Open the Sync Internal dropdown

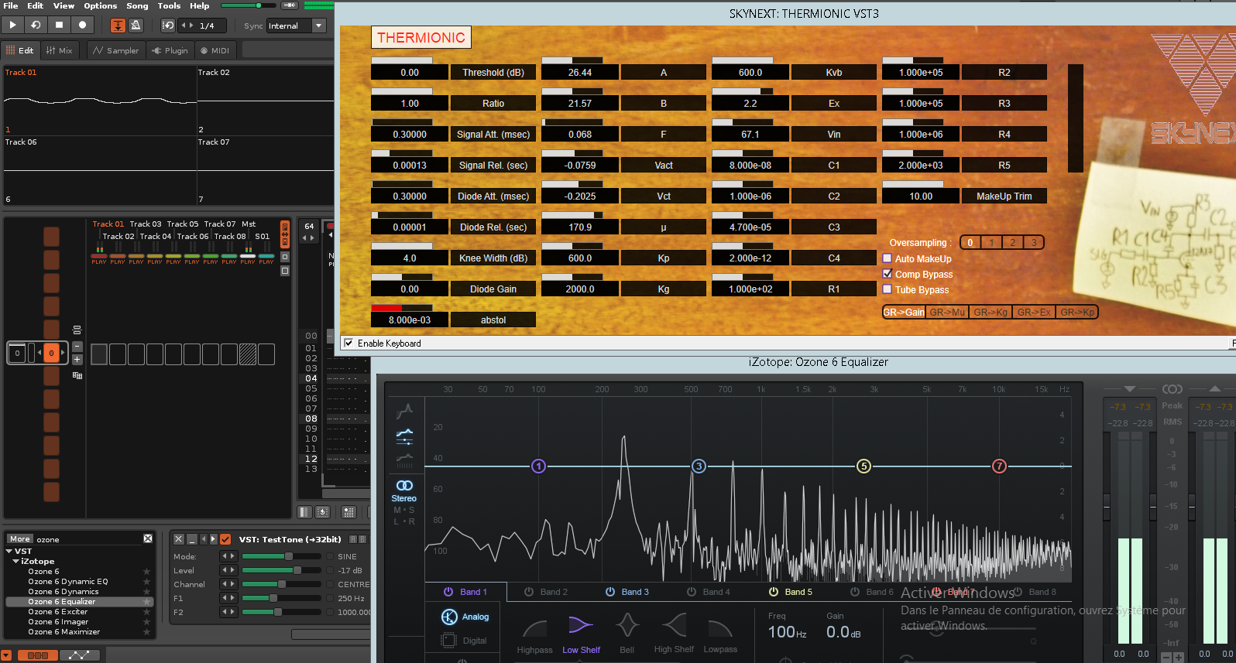(296, 26)
